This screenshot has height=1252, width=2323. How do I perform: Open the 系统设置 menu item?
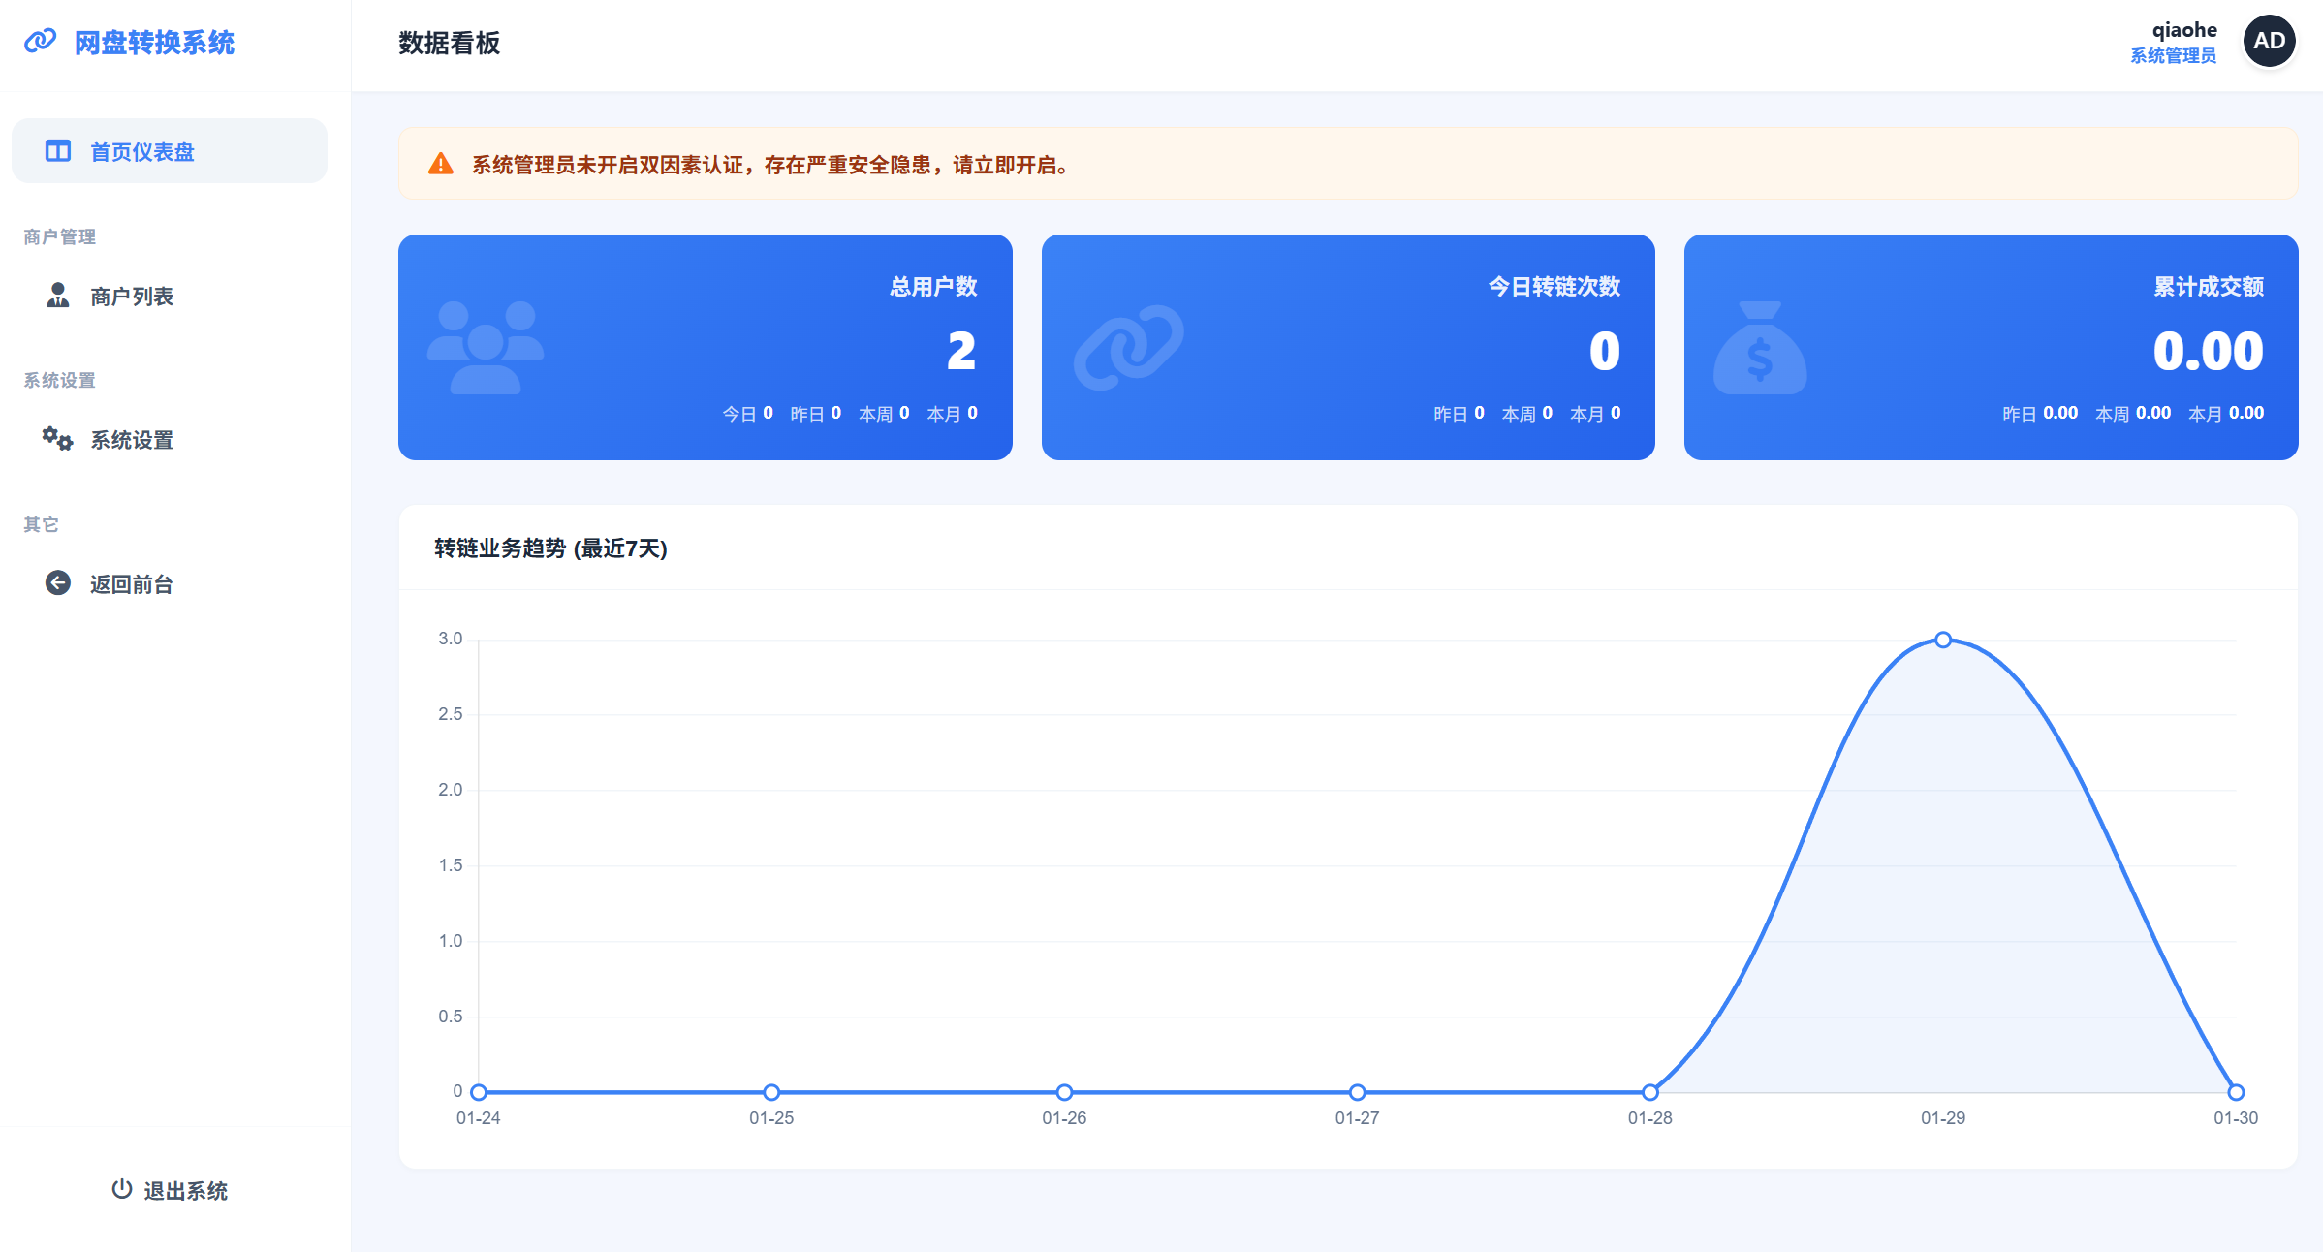(132, 440)
